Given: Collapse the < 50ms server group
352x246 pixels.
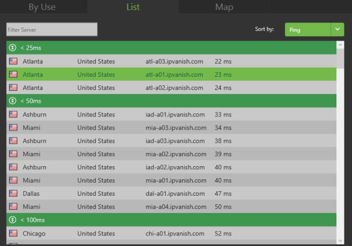Looking at the screenshot, I should coord(14,101).
